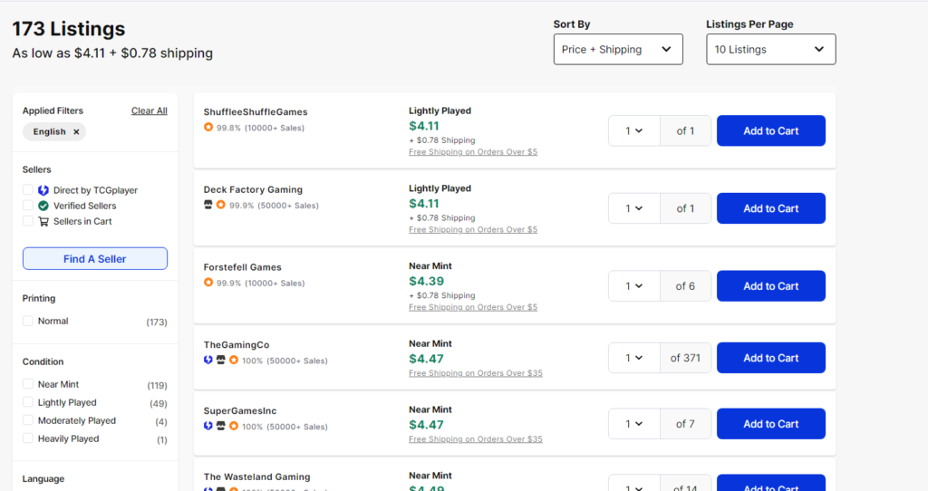This screenshot has width=928, height=491.
Task: Add SuperGamesInc listing to cart
Action: point(770,424)
